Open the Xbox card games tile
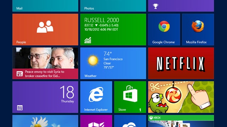 coord(181,121)
